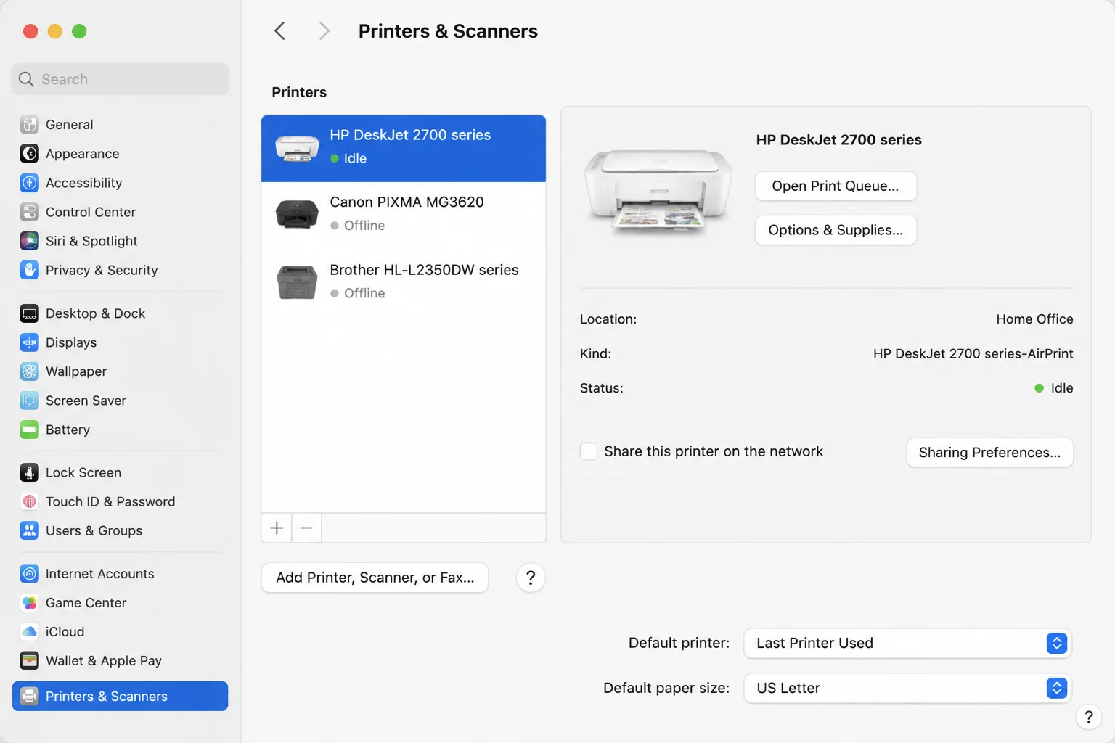Click the Printers & Scanners page title
Image resolution: width=1115 pixels, height=743 pixels.
point(448,31)
